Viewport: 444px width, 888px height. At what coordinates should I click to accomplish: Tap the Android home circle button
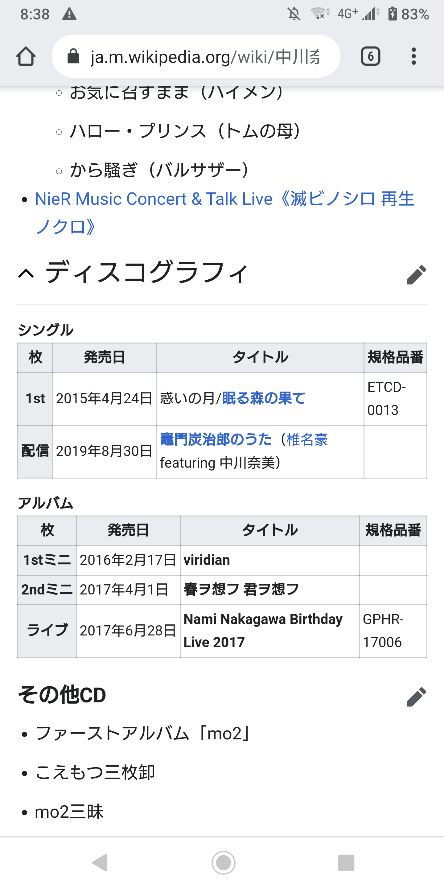[223, 863]
